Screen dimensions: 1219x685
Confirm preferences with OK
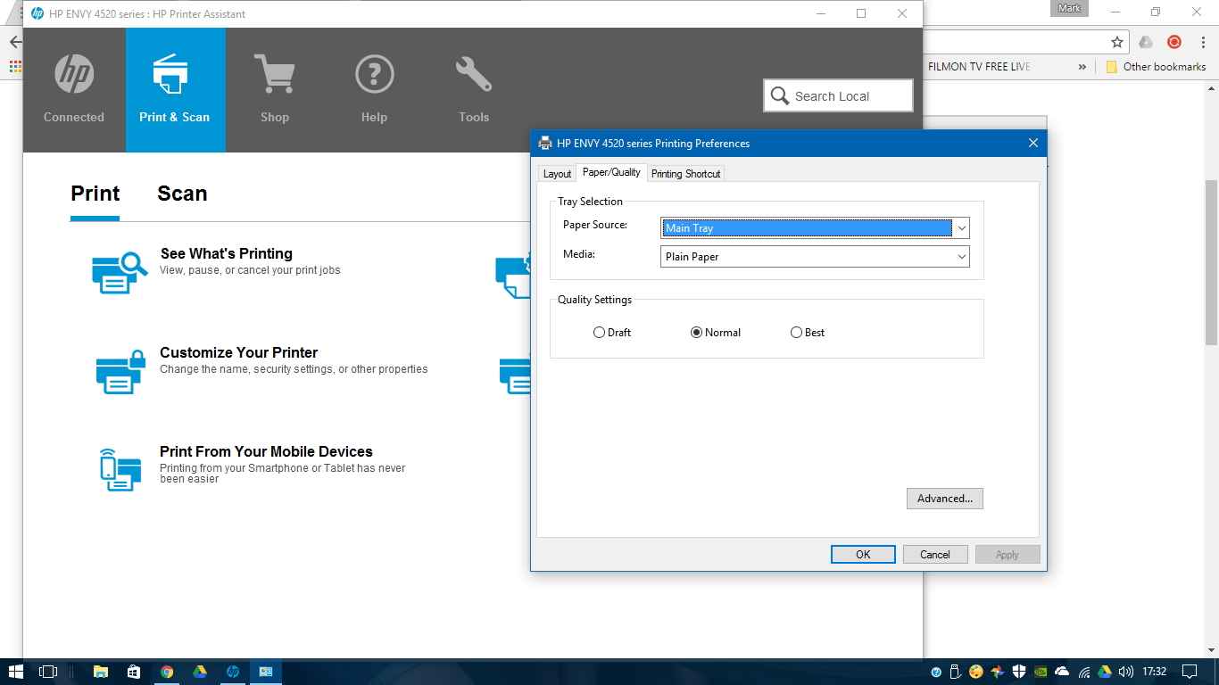click(862, 554)
